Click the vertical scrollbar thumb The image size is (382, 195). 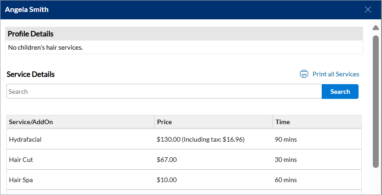pos(376,102)
